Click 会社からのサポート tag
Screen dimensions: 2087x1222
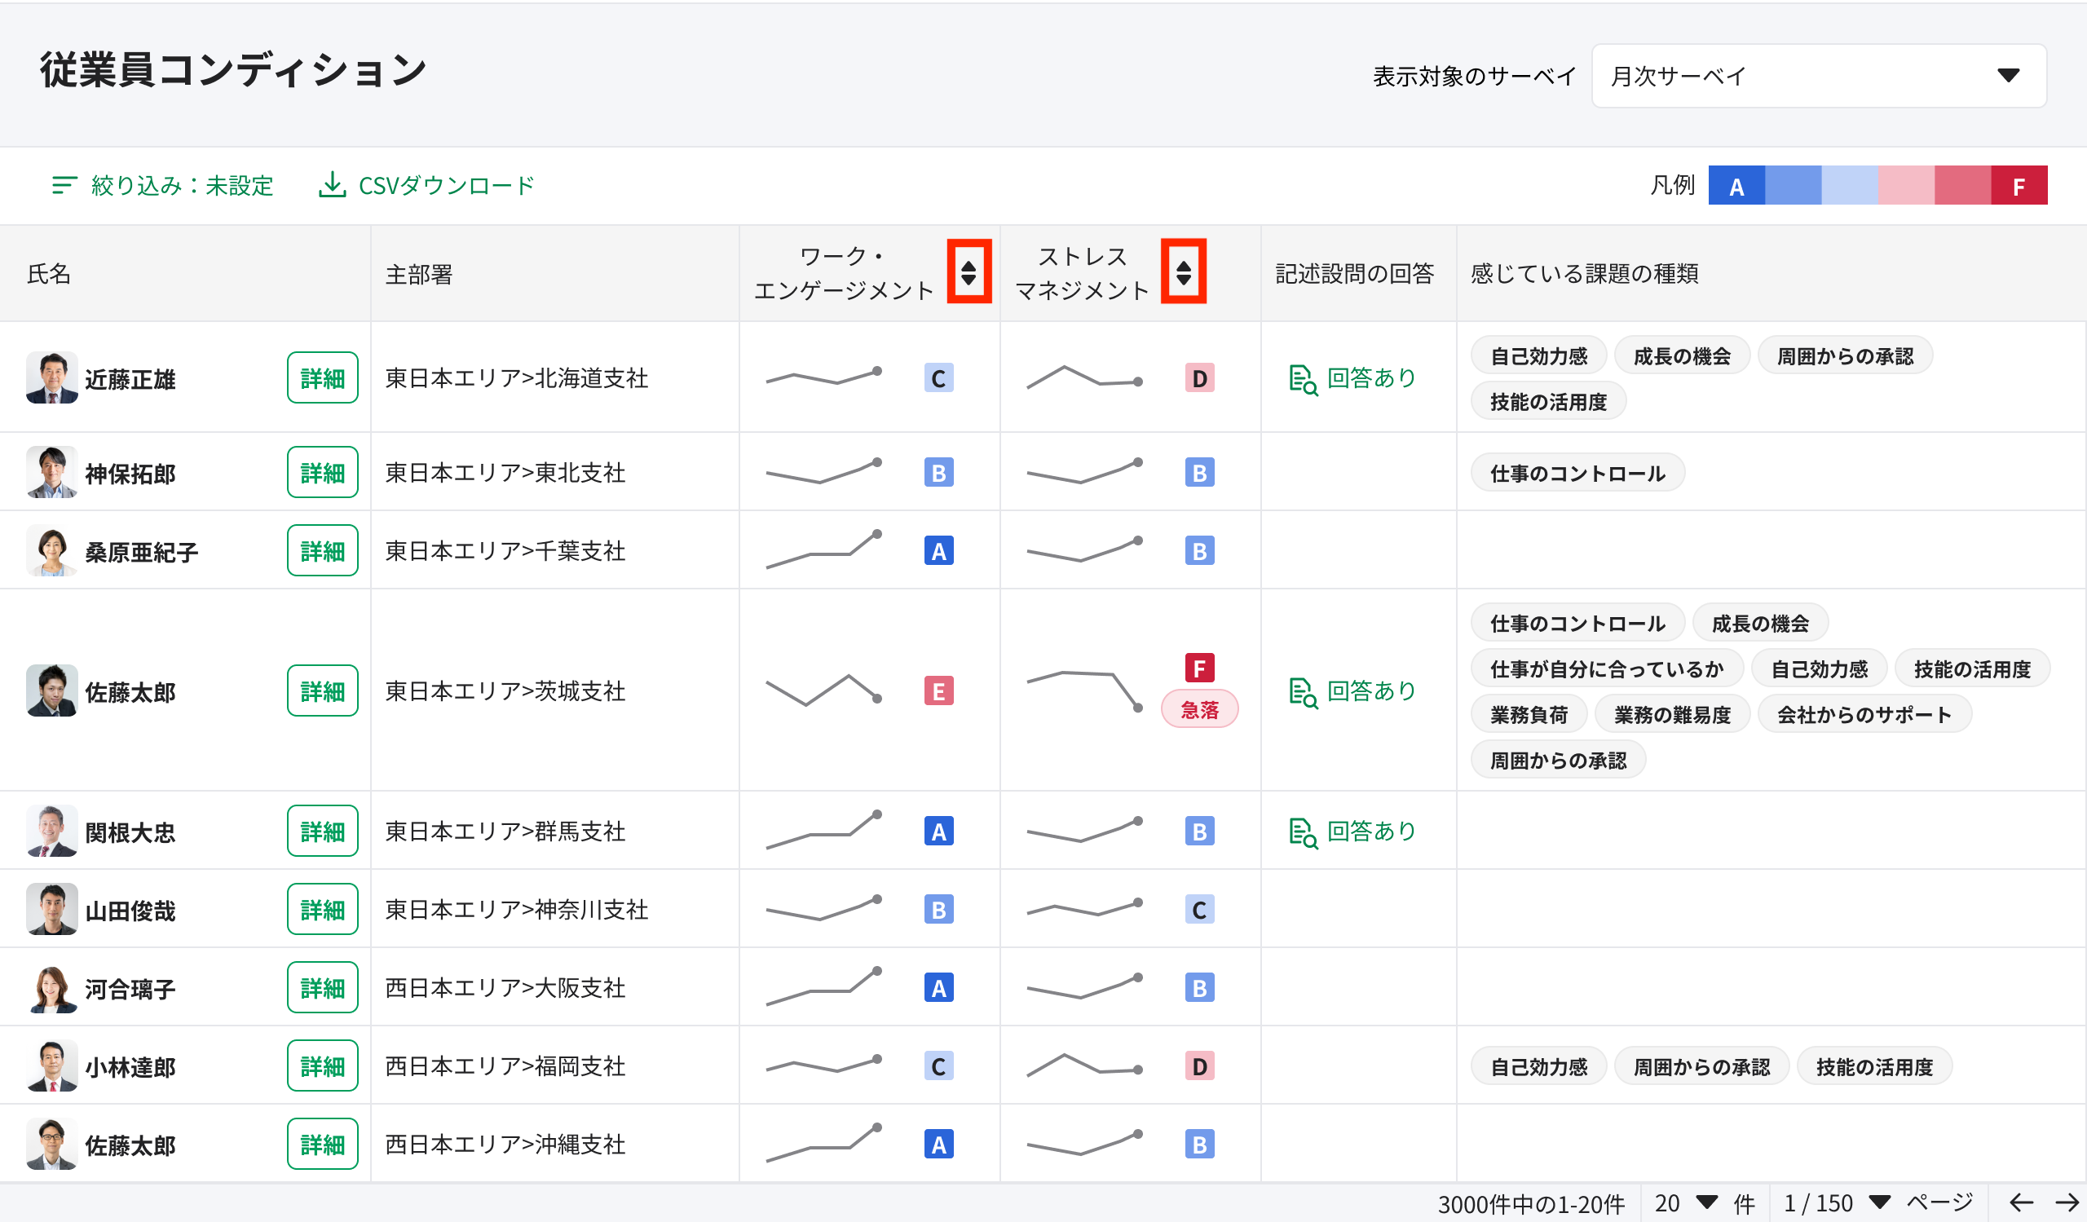coord(1864,714)
